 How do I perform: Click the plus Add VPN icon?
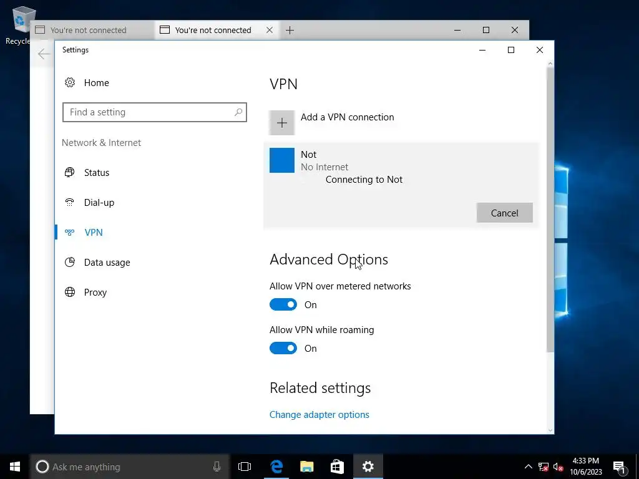pyautogui.click(x=281, y=123)
